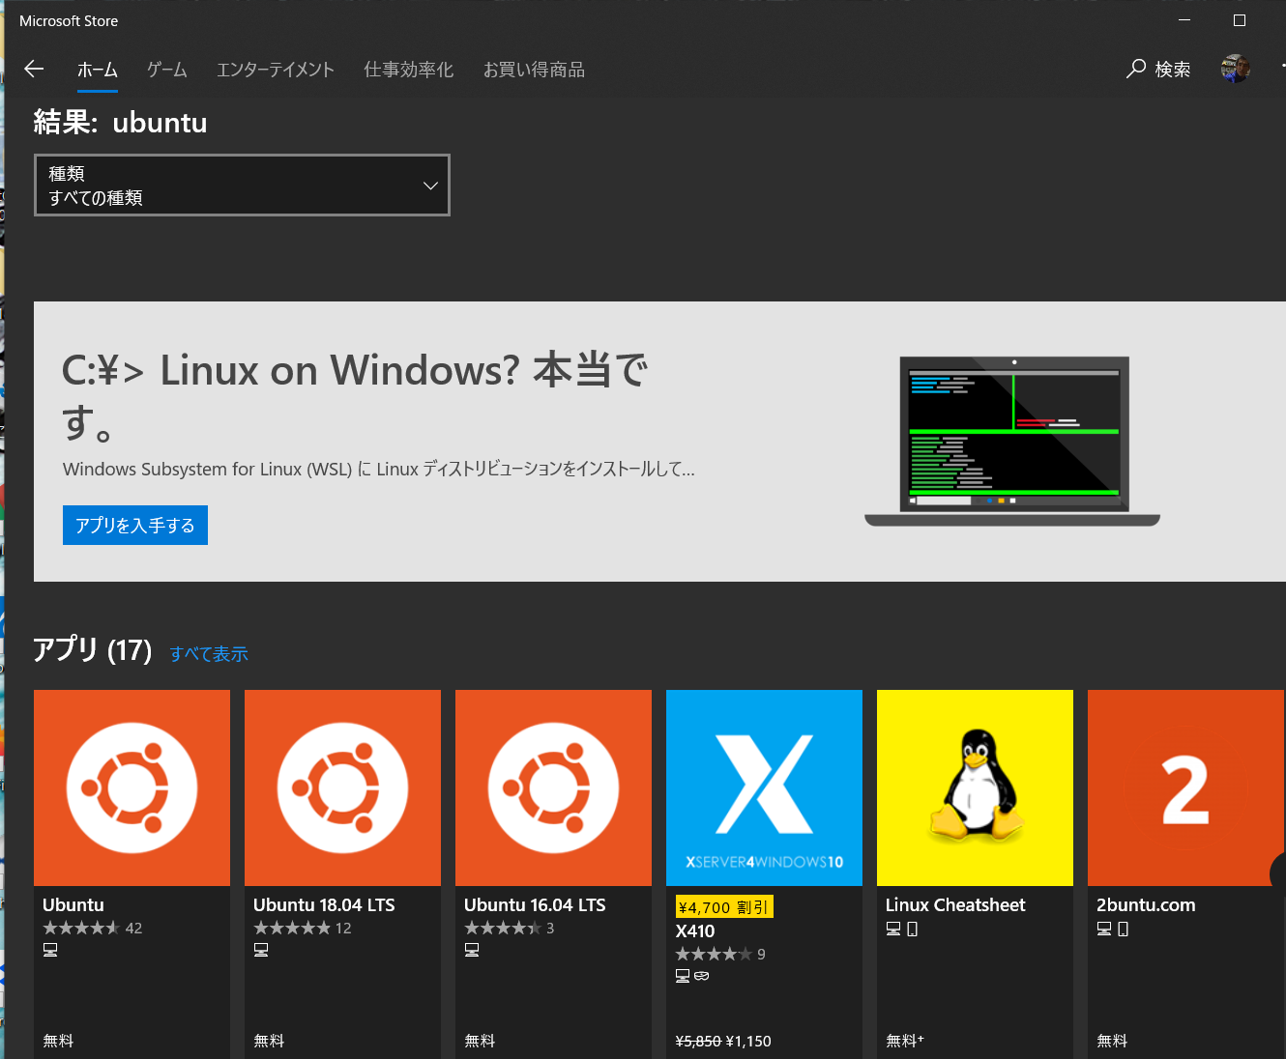Open the user profile avatar

coord(1235,69)
